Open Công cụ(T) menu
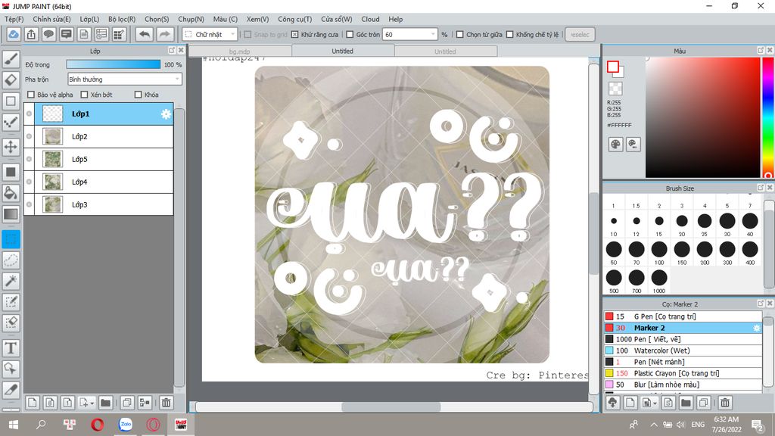 pyautogui.click(x=294, y=19)
